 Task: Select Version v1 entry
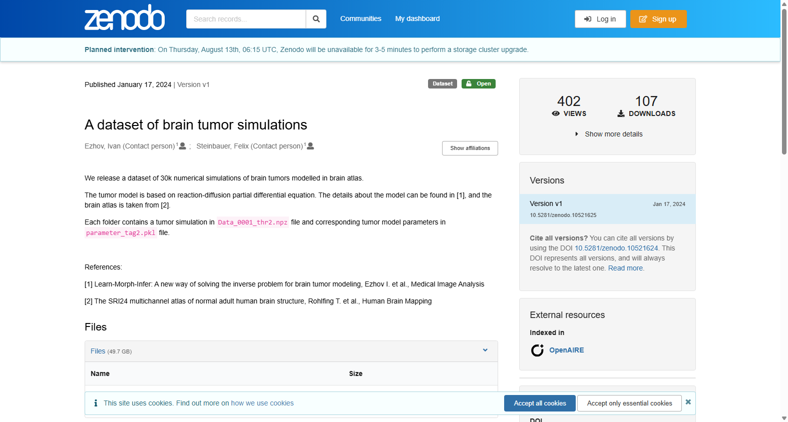coord(607,209)
